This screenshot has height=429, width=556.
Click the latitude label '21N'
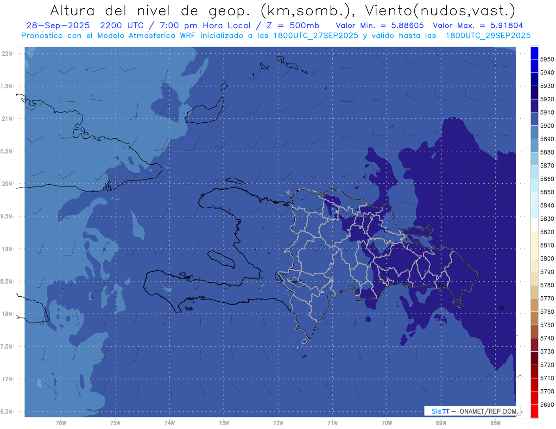click(x=7, y=119)
